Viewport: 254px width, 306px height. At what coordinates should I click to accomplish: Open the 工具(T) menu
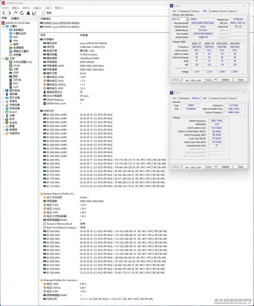pos(48,8)
